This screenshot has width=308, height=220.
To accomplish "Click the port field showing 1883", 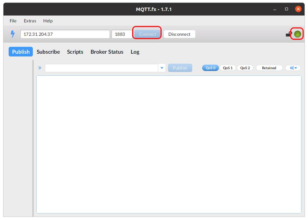I will [x=122, y=34].
